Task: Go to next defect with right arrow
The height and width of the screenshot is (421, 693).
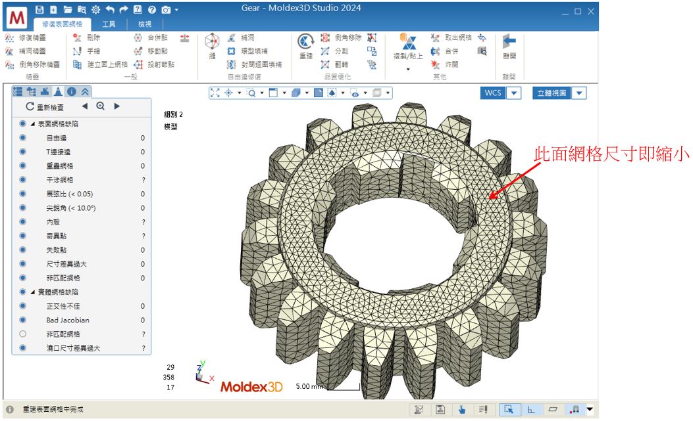Action: point(116,106)
